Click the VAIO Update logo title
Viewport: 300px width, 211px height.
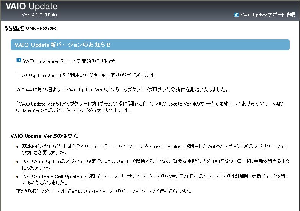pyautogui.click(x=31, y=7)
